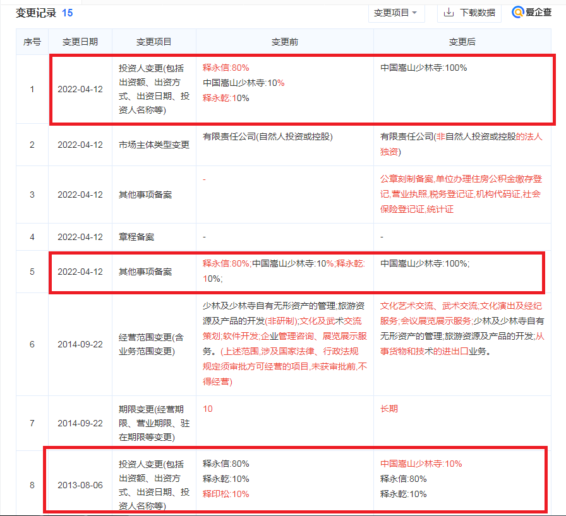Click the 变更记录 section title
Image resolution: width=566 pixels, height=516 pixels.
[35, 12]
